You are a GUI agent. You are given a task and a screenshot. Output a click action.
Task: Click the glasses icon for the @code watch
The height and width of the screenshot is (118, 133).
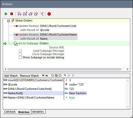point(5,84)
